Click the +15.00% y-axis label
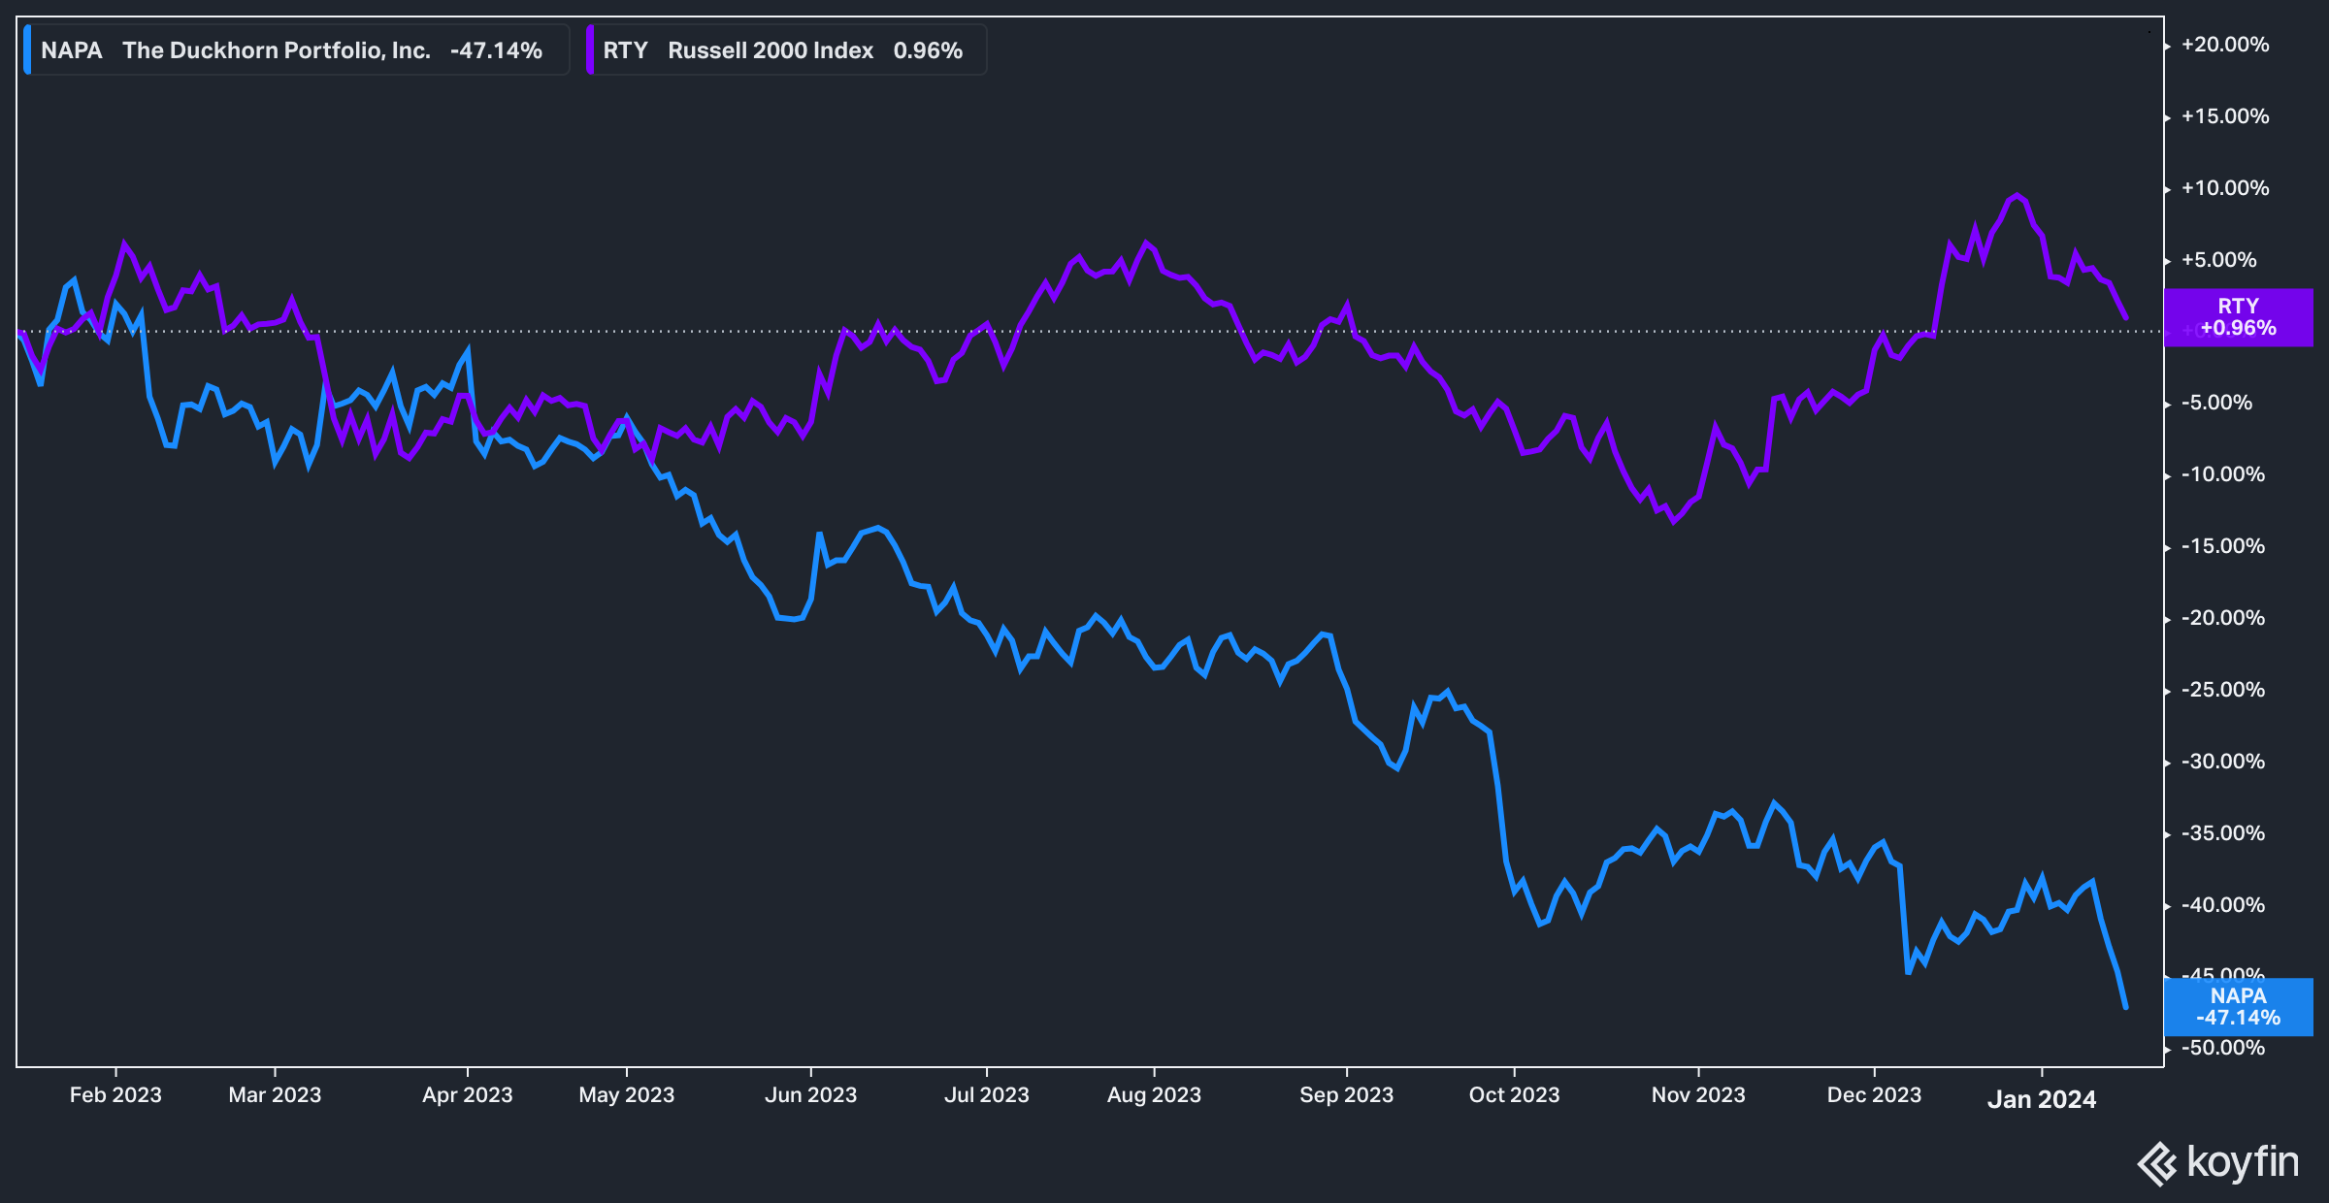2329x1203 pixels. tap(2225, 116)
